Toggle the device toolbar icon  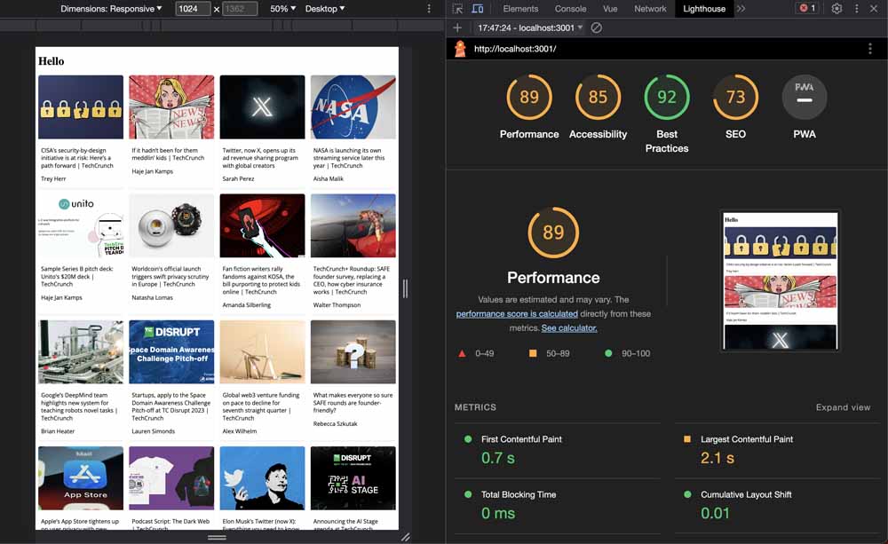[x=478, y=9]
